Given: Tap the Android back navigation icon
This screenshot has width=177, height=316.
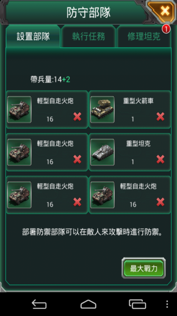Looking at the screenshot, I should click(39, 304).
